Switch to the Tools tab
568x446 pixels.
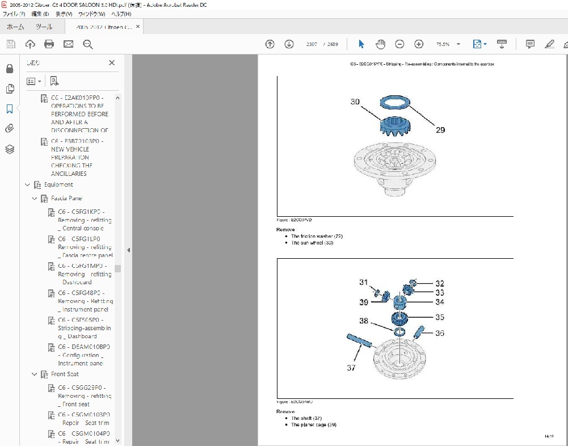(44, 27)
